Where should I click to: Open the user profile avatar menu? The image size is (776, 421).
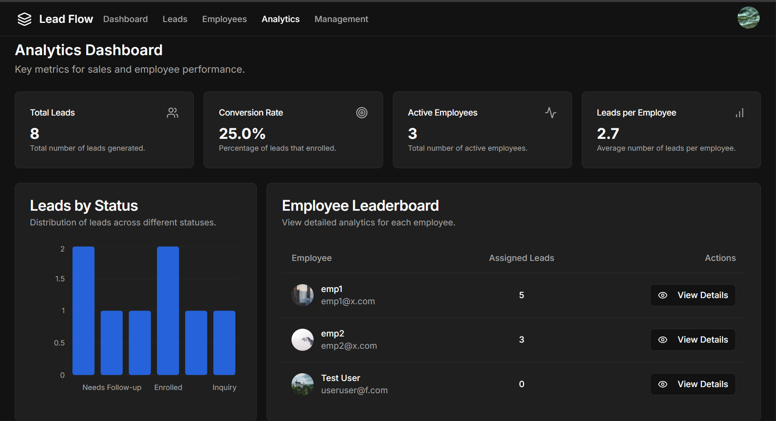(748, 18)
